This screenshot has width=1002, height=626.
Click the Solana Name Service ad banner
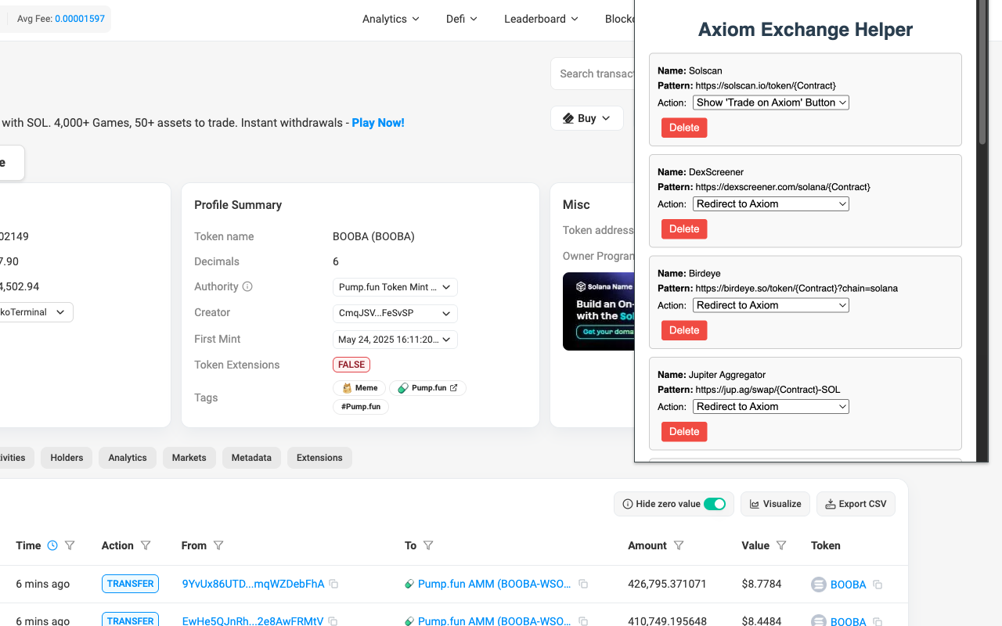[x=599, y=311]
